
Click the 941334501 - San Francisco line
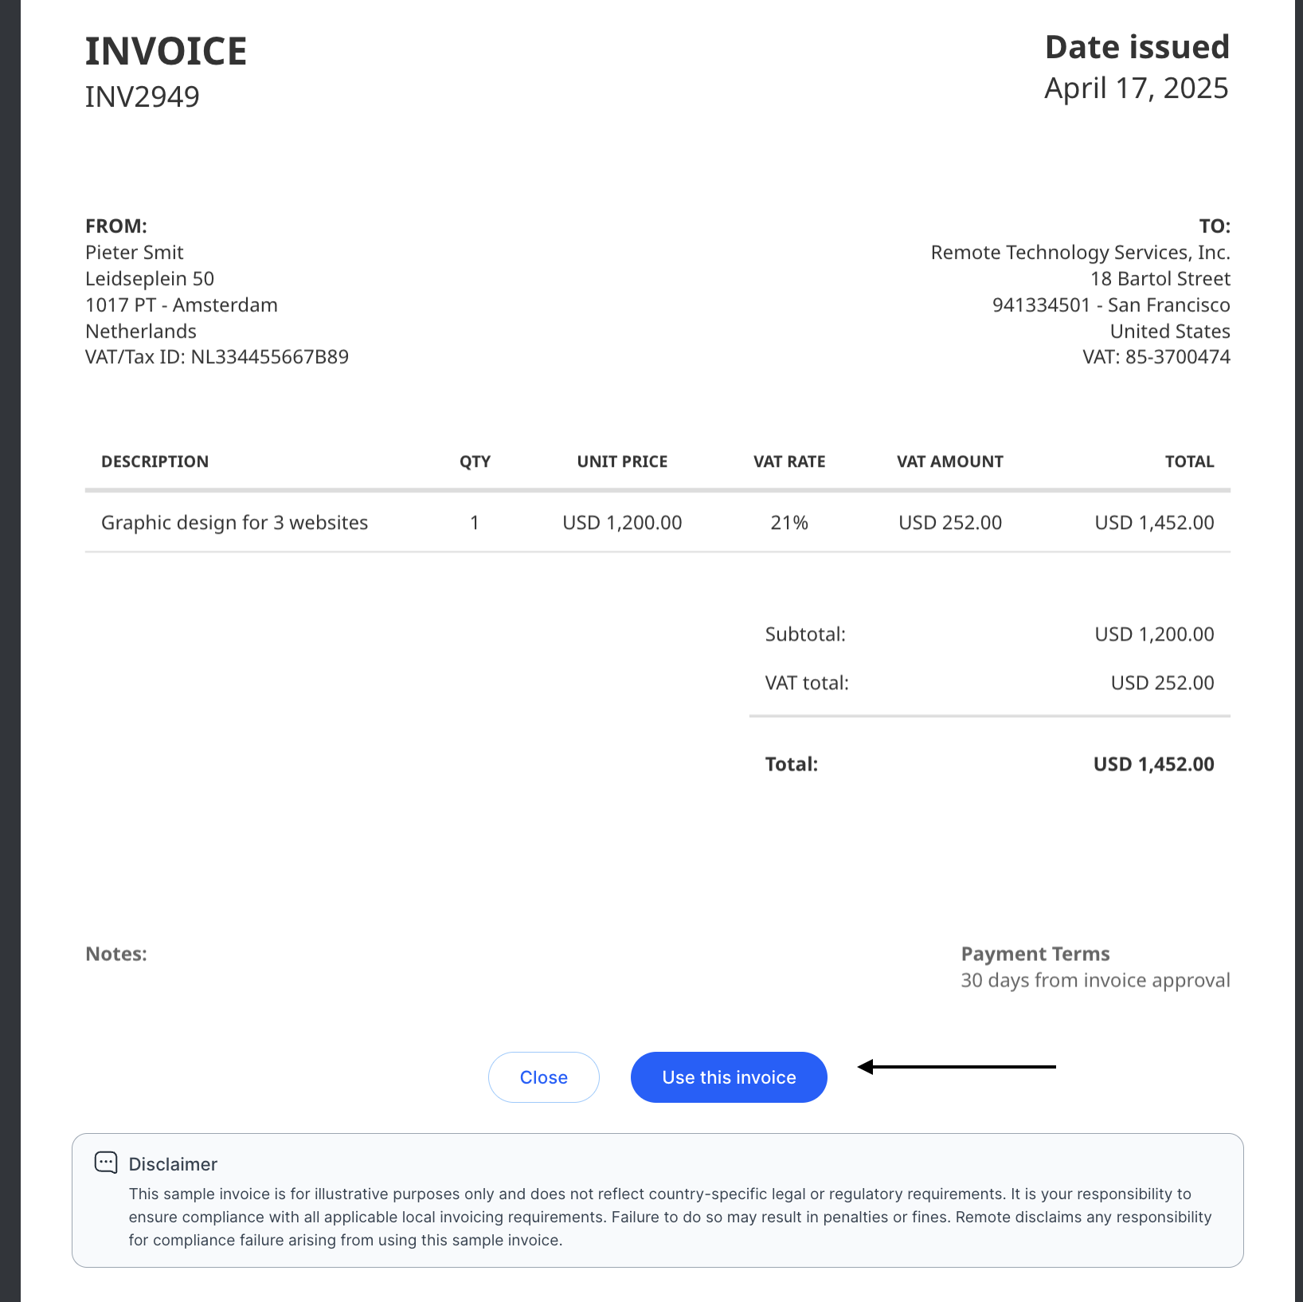coord(1111,305)
